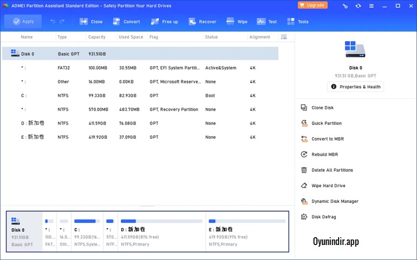This screenshot has height=260, width=417.
Task: Click the orange Upgrade button
Action: click(312, 5)
